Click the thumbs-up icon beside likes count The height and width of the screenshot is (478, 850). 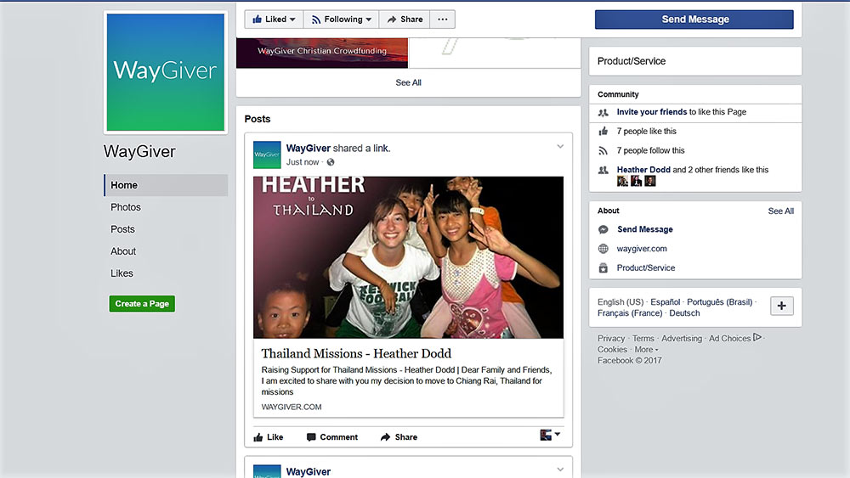point(603,131)
